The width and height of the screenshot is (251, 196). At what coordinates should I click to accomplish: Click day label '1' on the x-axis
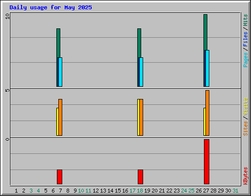pyautogui.click(x=16, y=191)
